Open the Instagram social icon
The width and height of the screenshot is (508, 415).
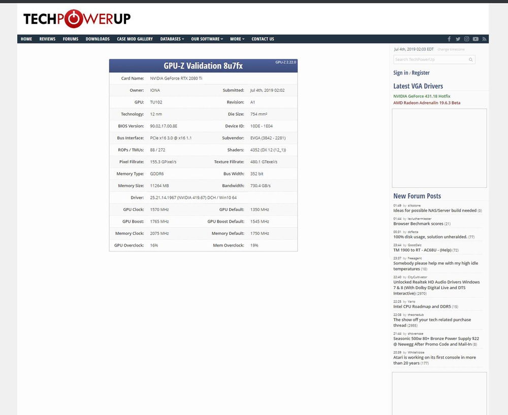(x=466, y=39)
